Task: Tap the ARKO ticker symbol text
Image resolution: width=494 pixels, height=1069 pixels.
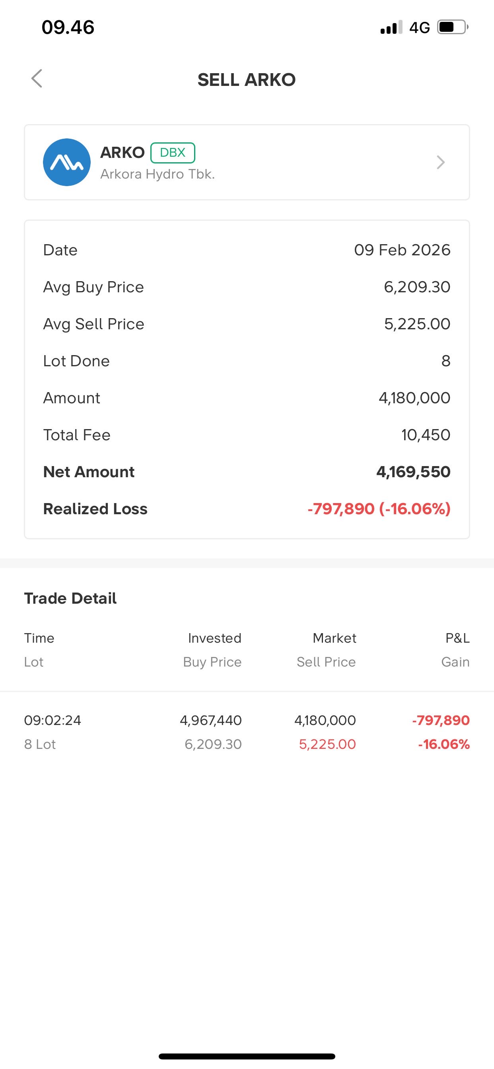Action: [123, 153]
